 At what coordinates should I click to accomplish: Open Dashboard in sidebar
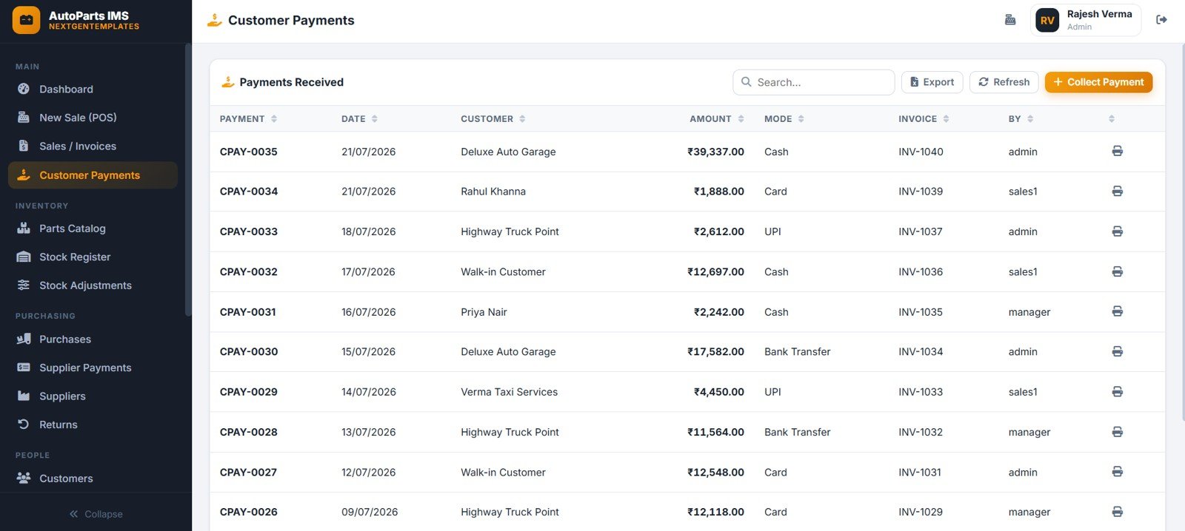(x=93, y=89)
